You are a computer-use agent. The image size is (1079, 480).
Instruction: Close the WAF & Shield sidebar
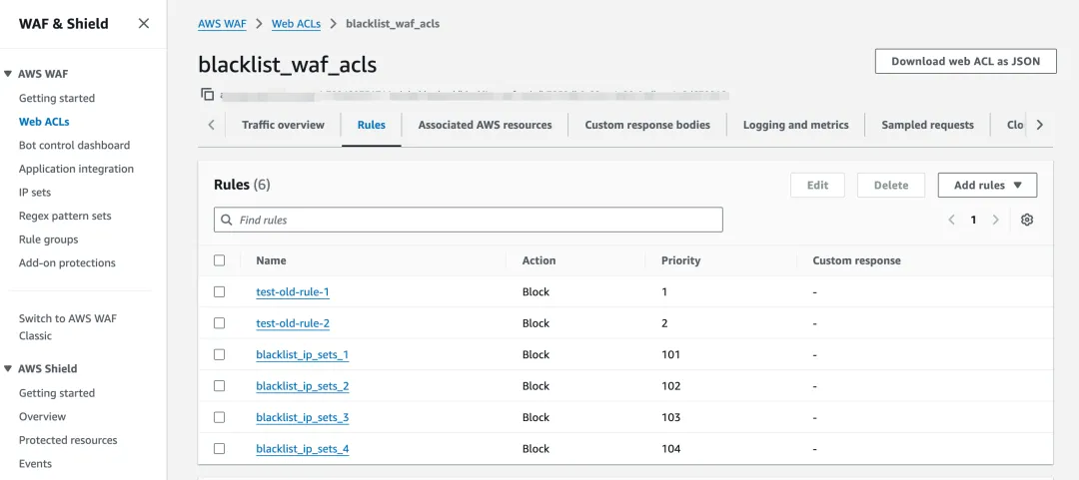(x=144, y=24)
